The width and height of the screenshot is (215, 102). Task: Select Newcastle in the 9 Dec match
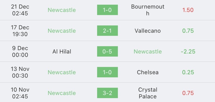[148, 52]
